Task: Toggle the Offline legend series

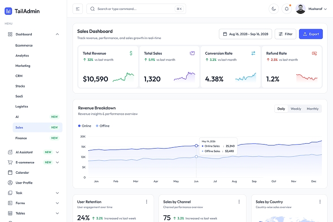Action: (x=103, y=126)
